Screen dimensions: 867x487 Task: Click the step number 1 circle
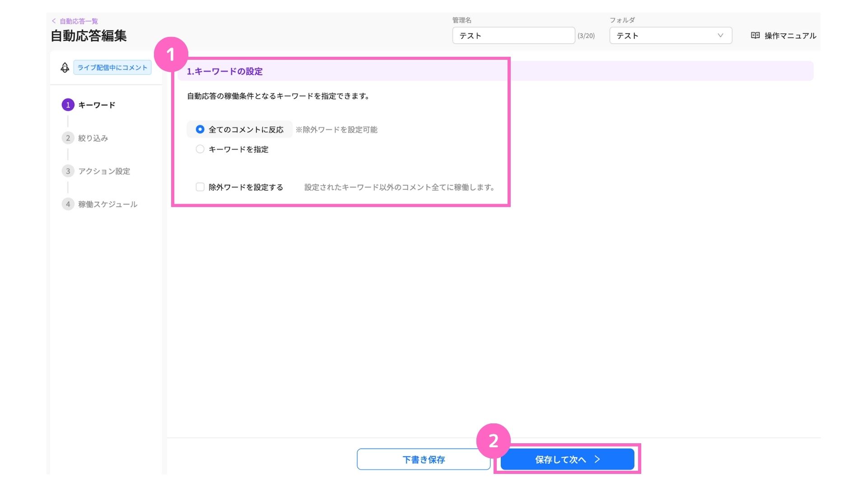68,105
